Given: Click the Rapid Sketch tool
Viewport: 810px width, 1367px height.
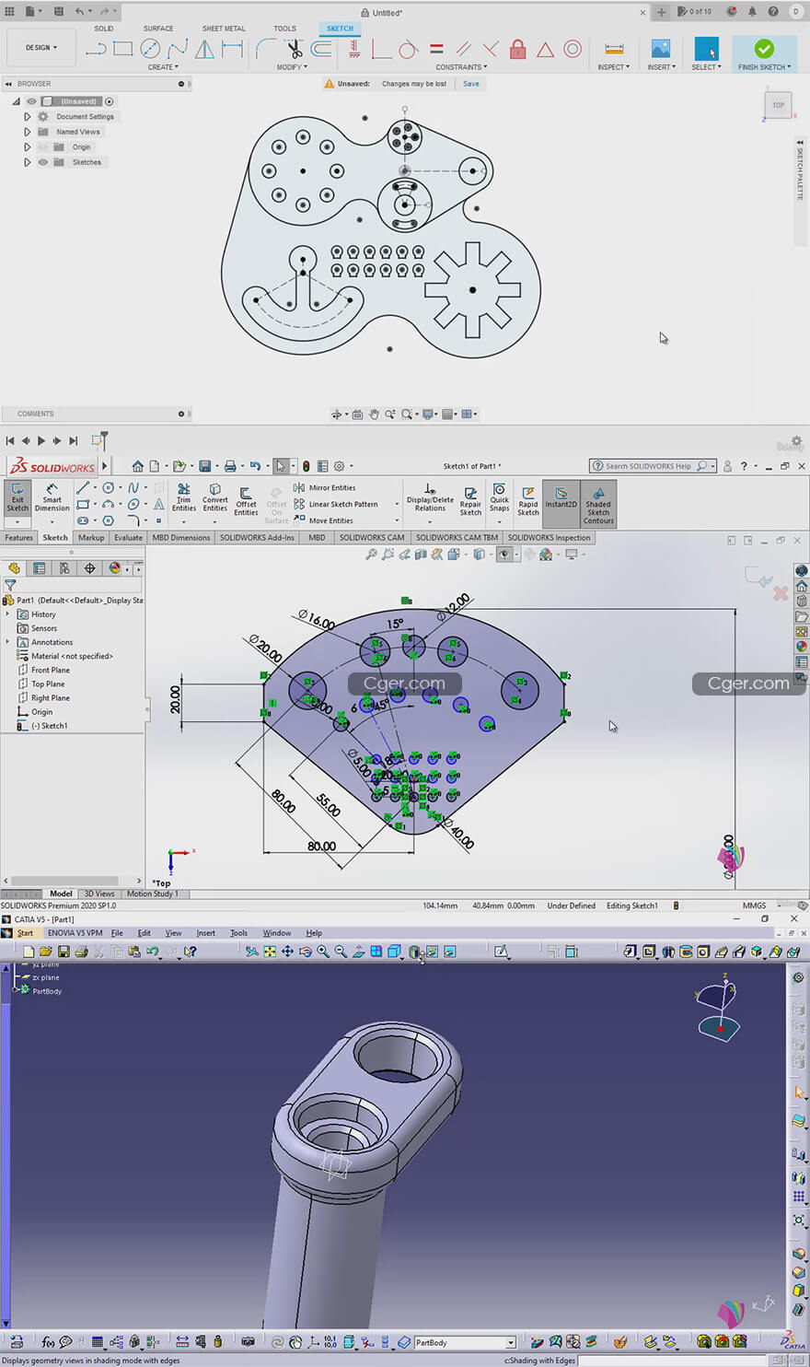Looking at the screenshot, I should click(x=528, y=500).
